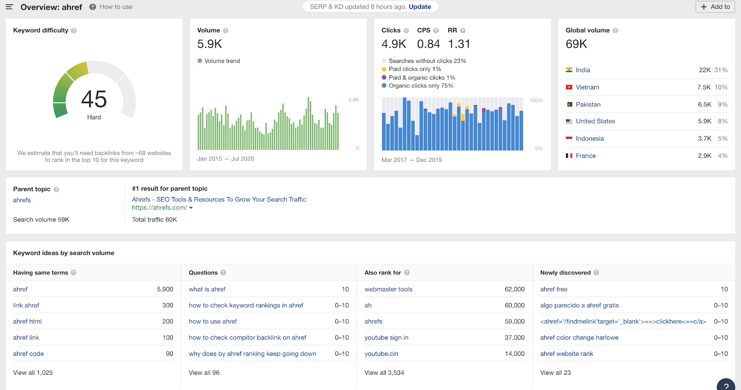Click Newly discovered help icon
This screenshot has width=741, height=390.
[597, 272]
